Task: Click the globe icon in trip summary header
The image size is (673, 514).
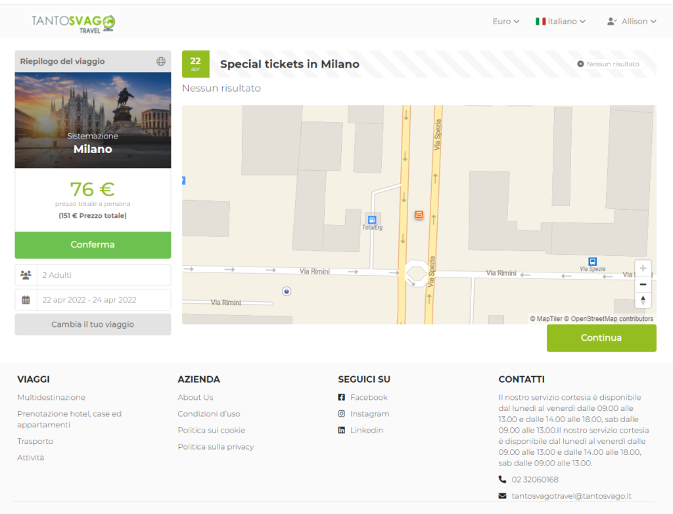Action: pos(161,62)
